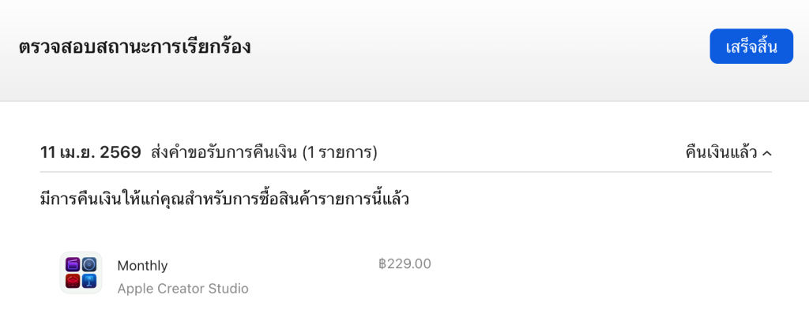809x336 pixels.
Task: Click the red layers tile in app icon
Action: click(x=73, y=282)
